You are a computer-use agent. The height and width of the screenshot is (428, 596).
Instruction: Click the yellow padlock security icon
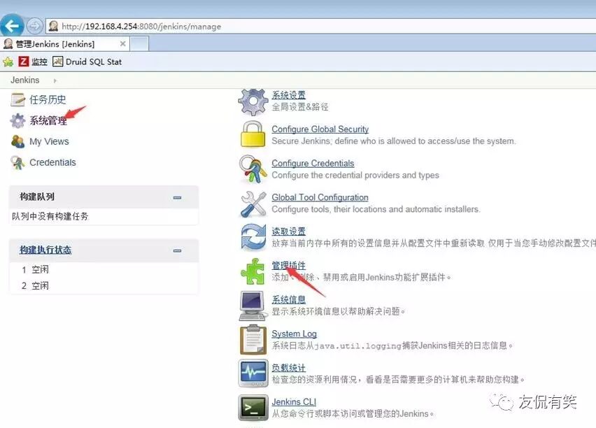pos(253,134)
